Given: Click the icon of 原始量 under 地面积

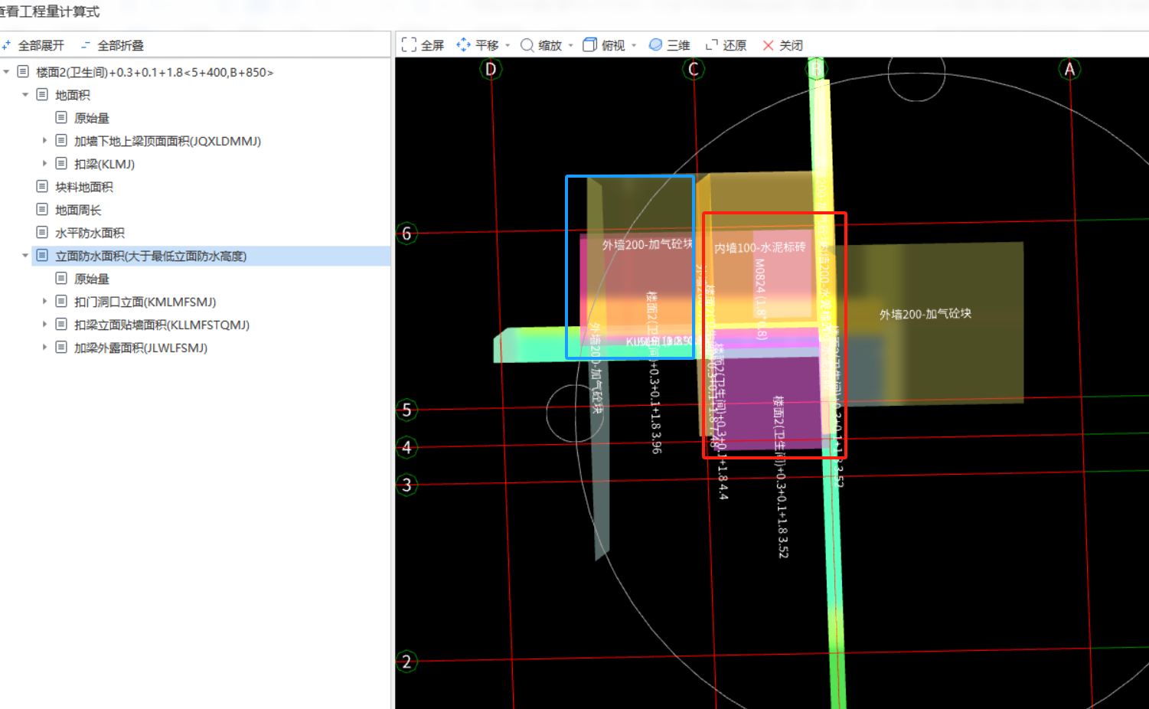Looking at the screenshot, I should (x=61, y=118).
